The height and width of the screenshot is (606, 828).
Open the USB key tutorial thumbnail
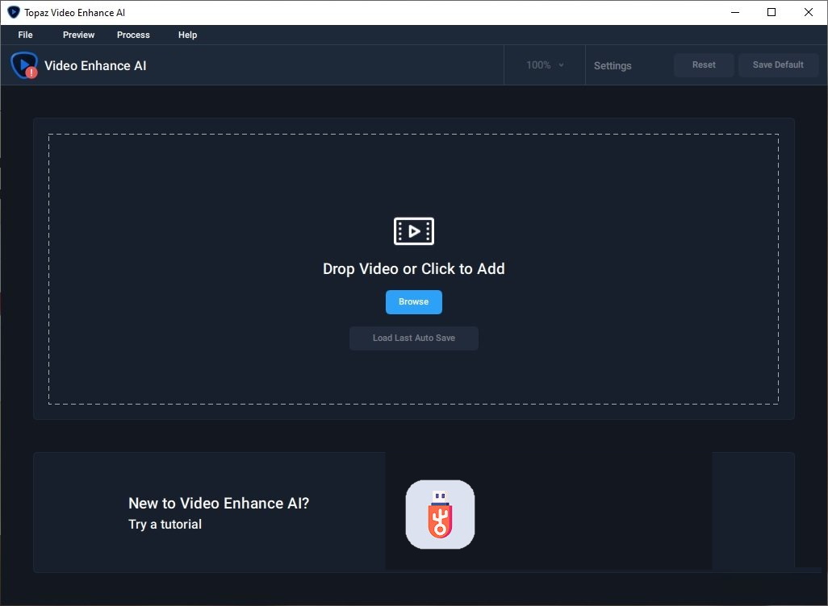440,514
